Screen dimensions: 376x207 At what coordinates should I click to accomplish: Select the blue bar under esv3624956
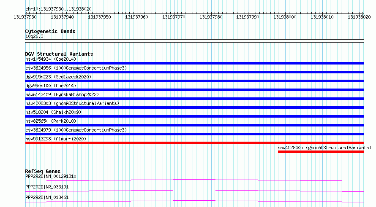[194, 72]
